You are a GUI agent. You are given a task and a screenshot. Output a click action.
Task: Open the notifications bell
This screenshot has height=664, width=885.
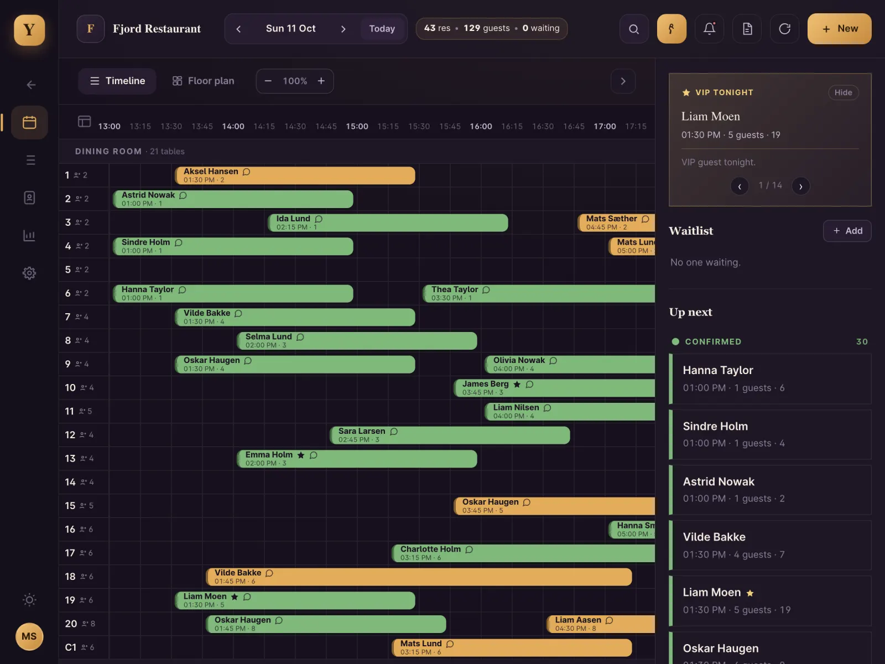709,29
